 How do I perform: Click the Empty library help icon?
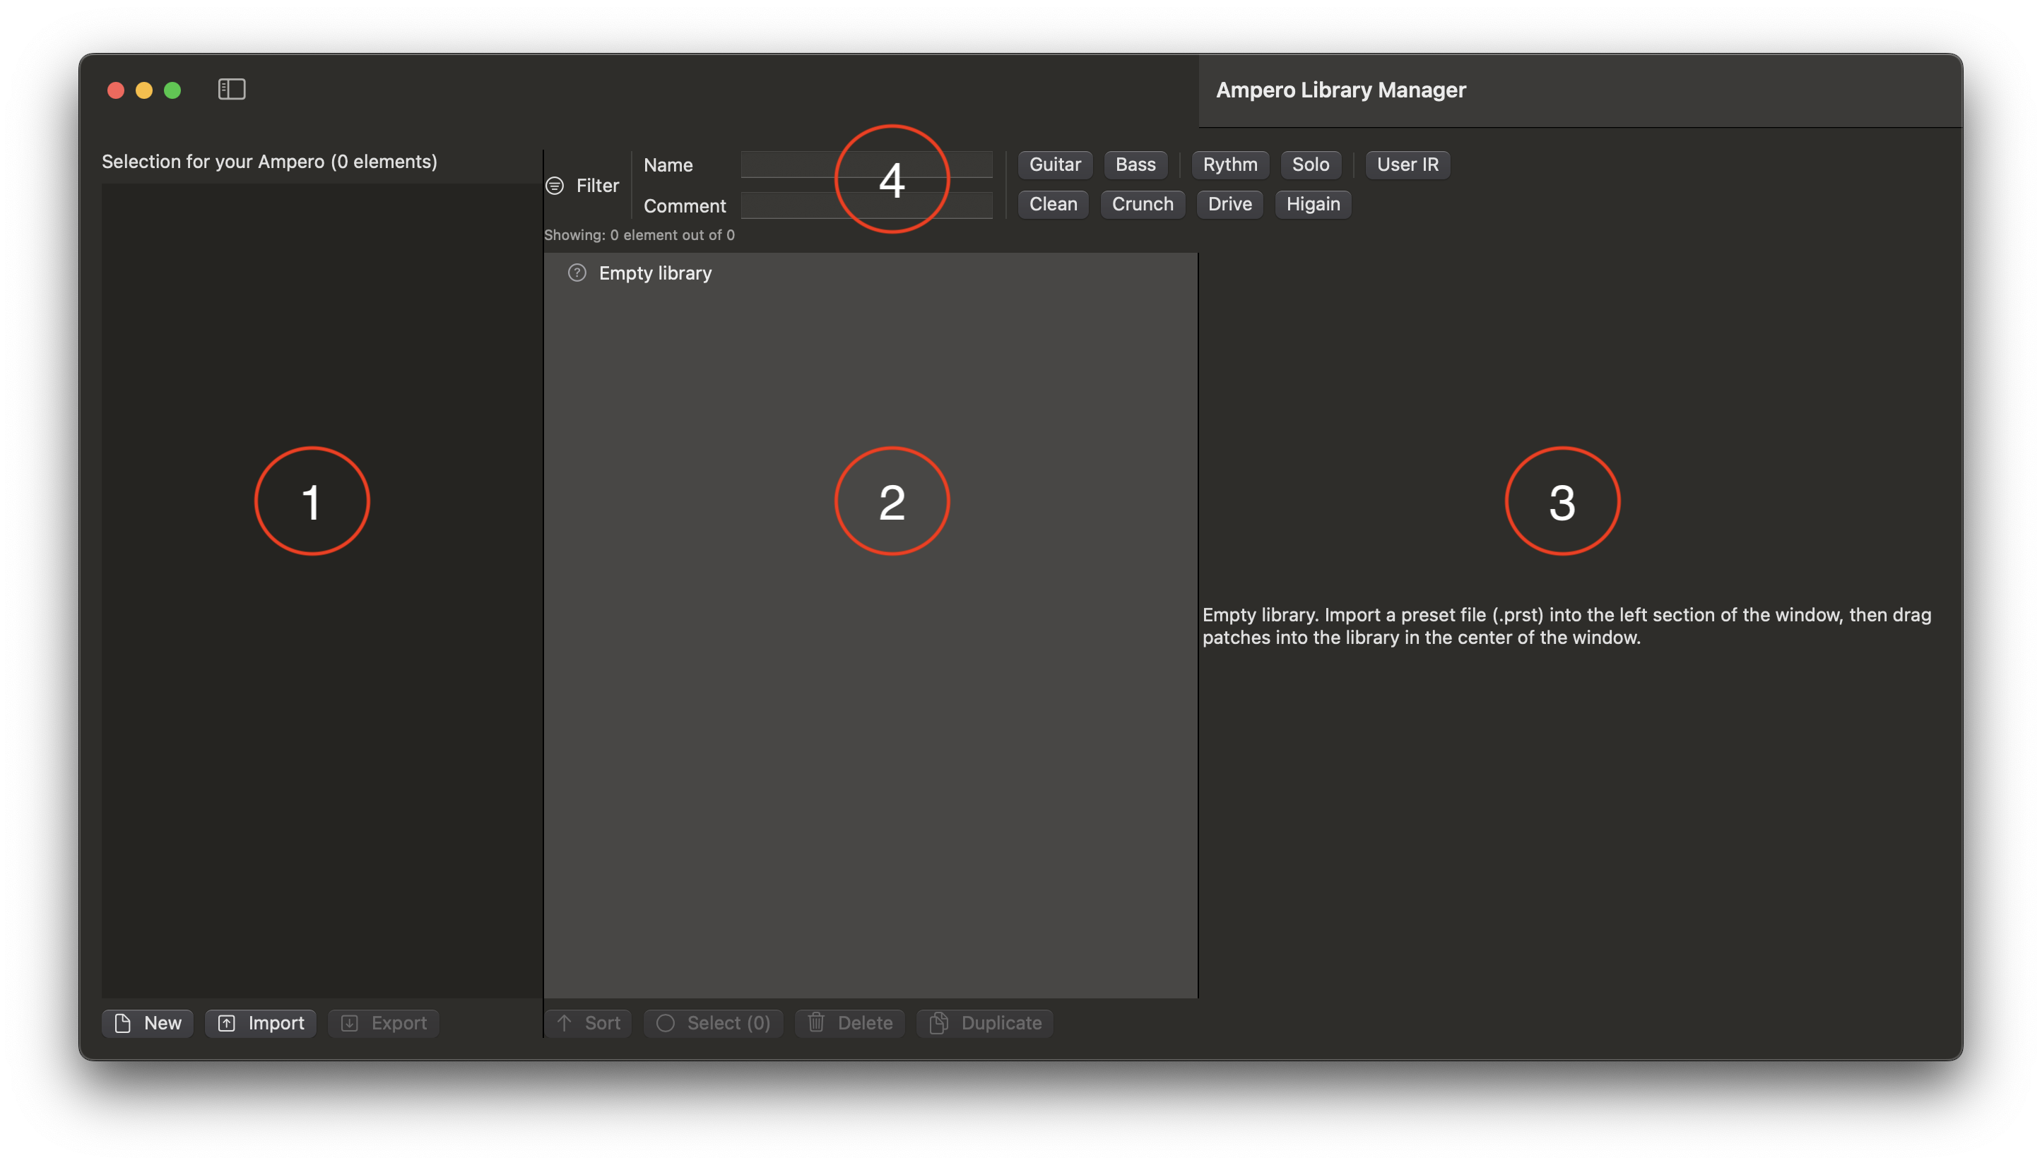(577, 273)
